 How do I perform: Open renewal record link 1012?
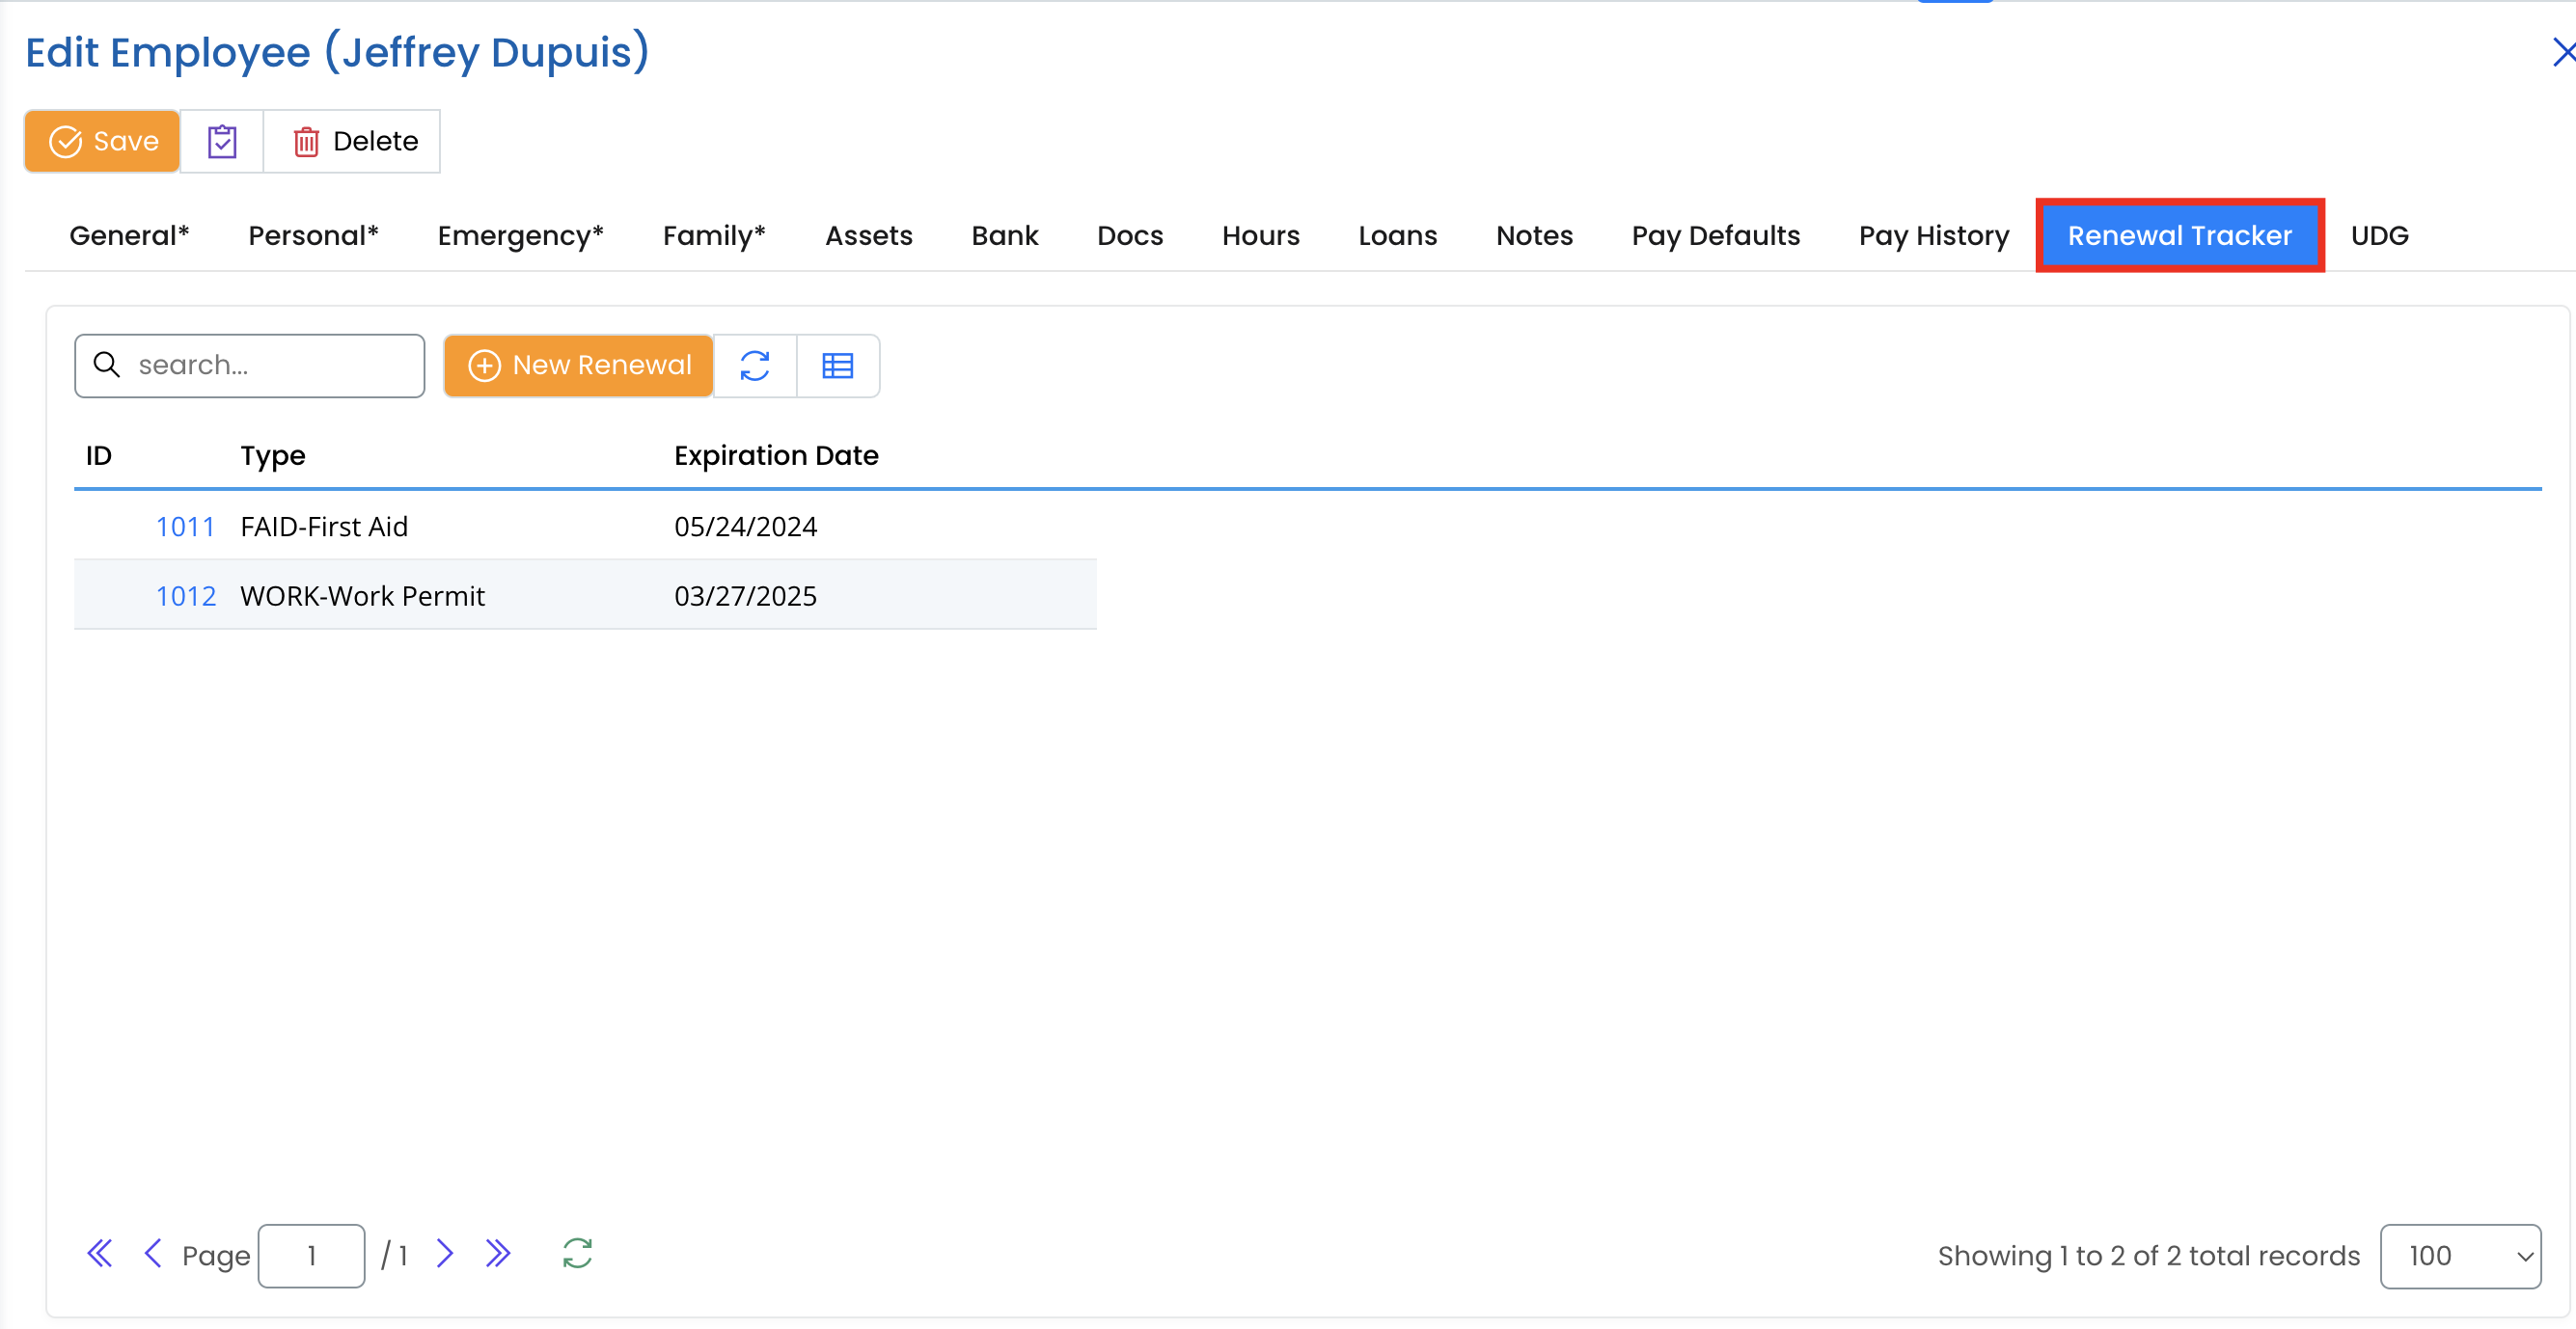(186, 596)
